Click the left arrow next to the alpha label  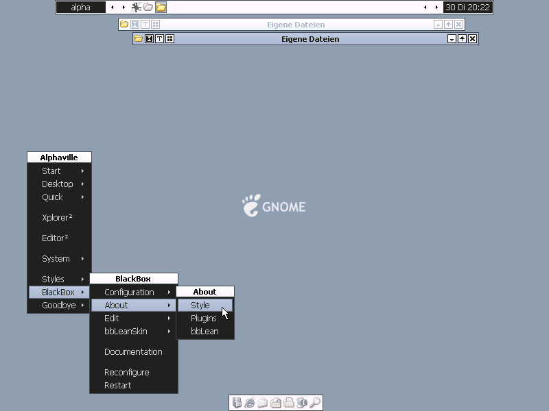(113, 7)
